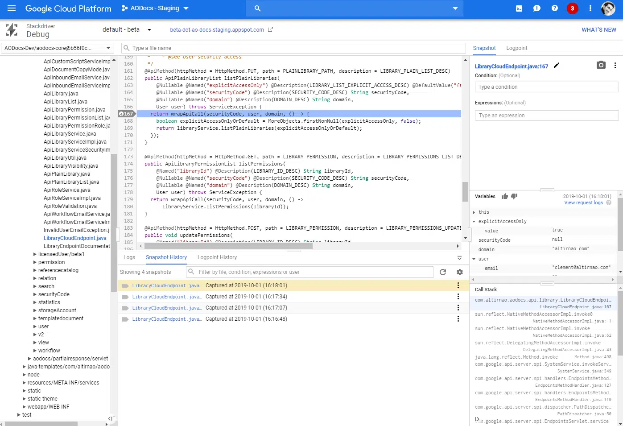623x426 pixels.
Task: Collapse the bottom history panel chevron
Action: coord(460,258)
